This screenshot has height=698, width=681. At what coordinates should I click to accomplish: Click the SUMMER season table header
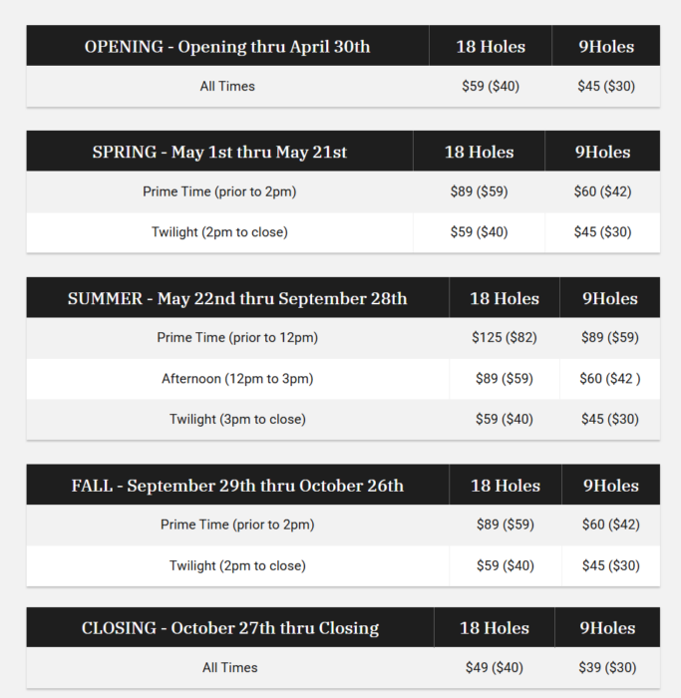pos(237,299)
